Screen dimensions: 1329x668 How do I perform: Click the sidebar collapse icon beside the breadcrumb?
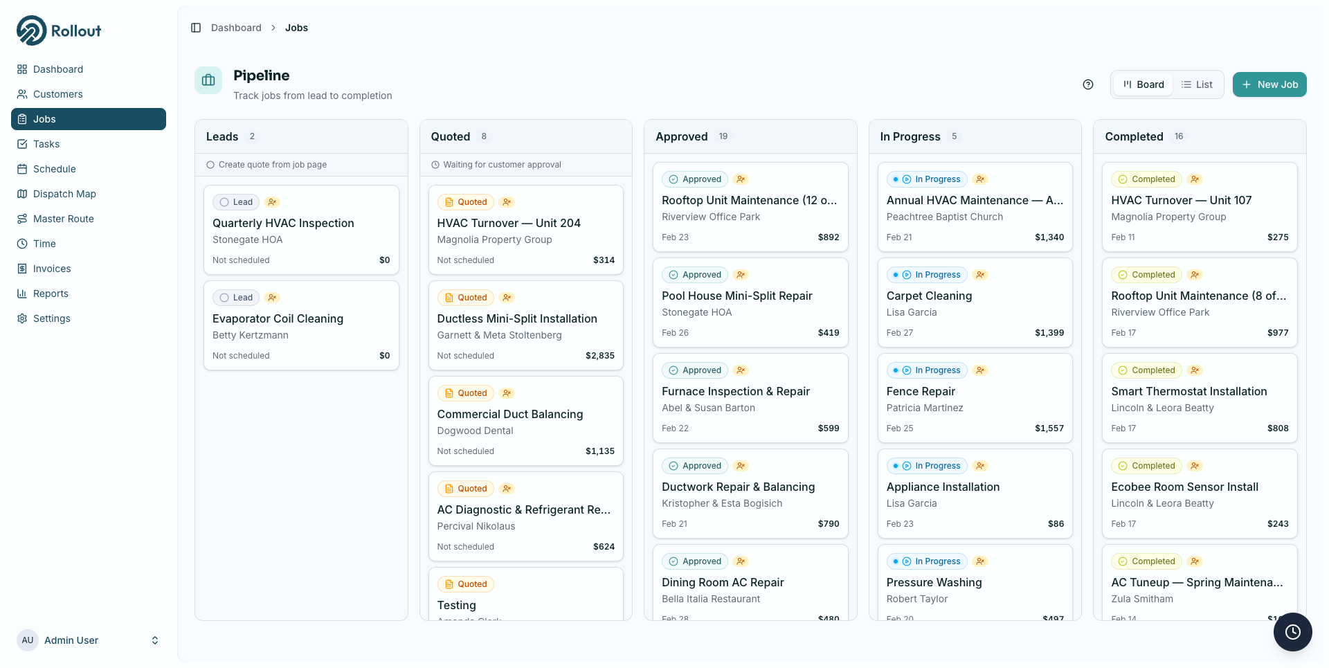click(195, 28)
